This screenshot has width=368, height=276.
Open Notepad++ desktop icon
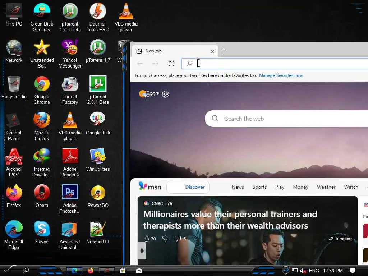pyautogui.click(x=98, y=233)
